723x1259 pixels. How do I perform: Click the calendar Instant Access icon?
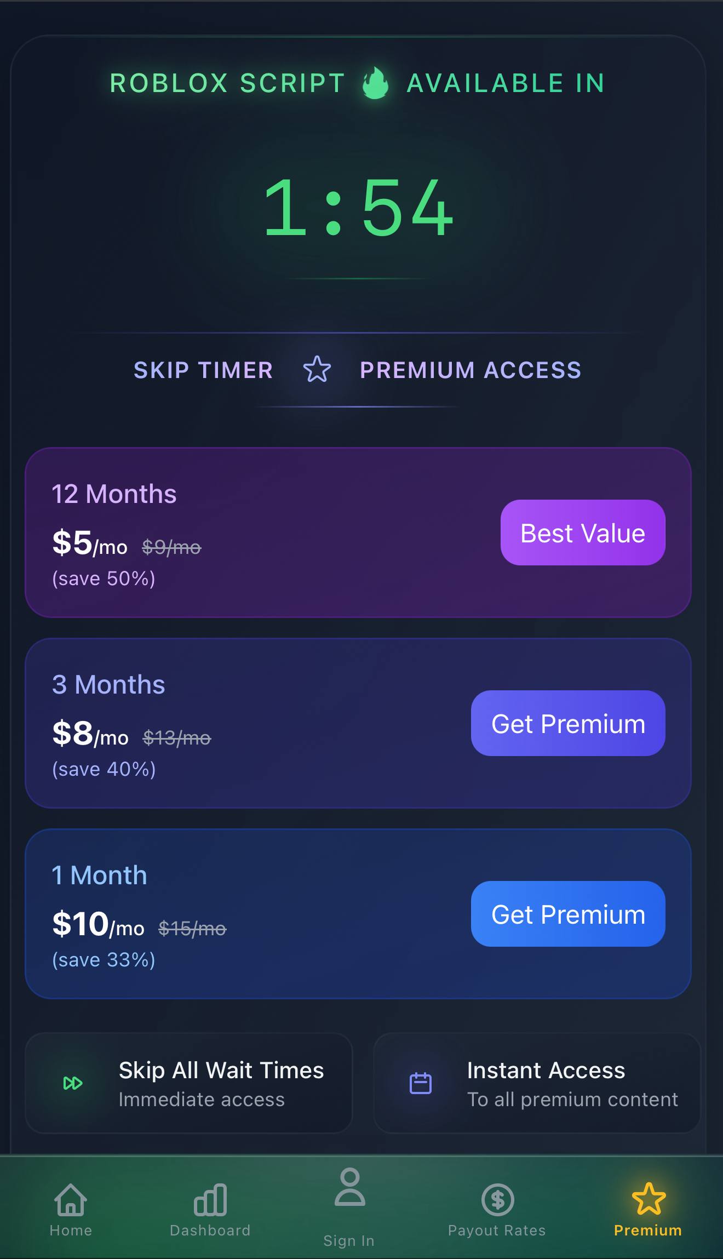click(x=421, y=1083)
